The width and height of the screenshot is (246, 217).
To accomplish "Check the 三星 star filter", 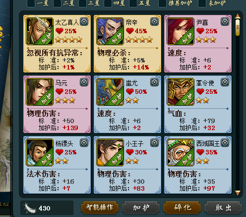I will [82, 3].
